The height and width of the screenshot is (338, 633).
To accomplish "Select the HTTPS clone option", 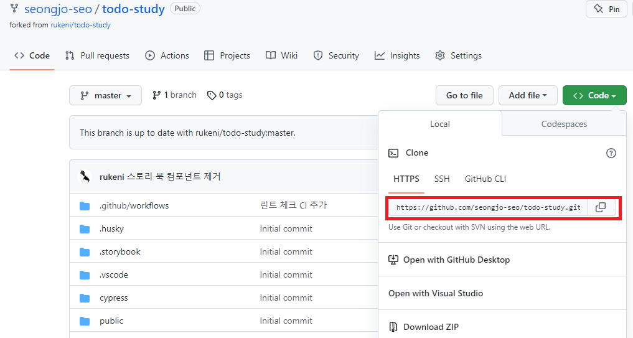I will [406, 179].
